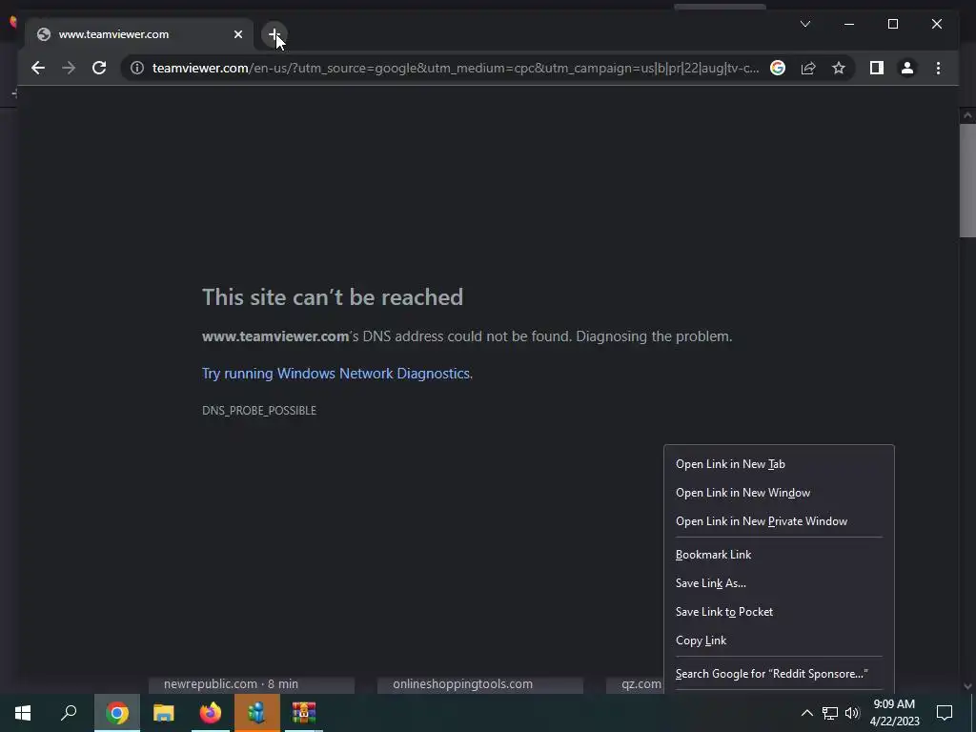Viewport: 976px width, 732px height.
Task: Bookmark this tab with star icon
Action: coord(839,68)
